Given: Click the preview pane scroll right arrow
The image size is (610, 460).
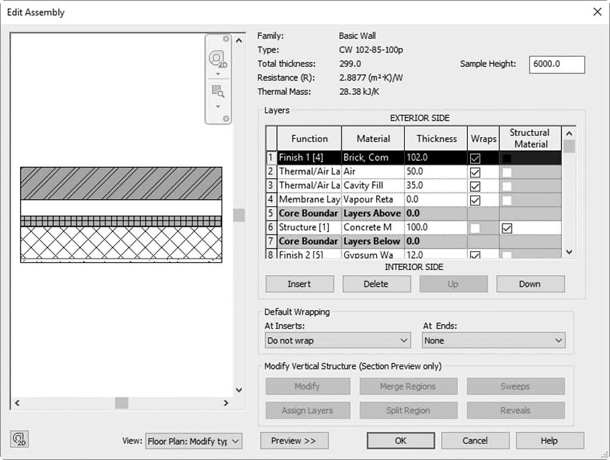Looking at the screenshot, I should 226,403.
